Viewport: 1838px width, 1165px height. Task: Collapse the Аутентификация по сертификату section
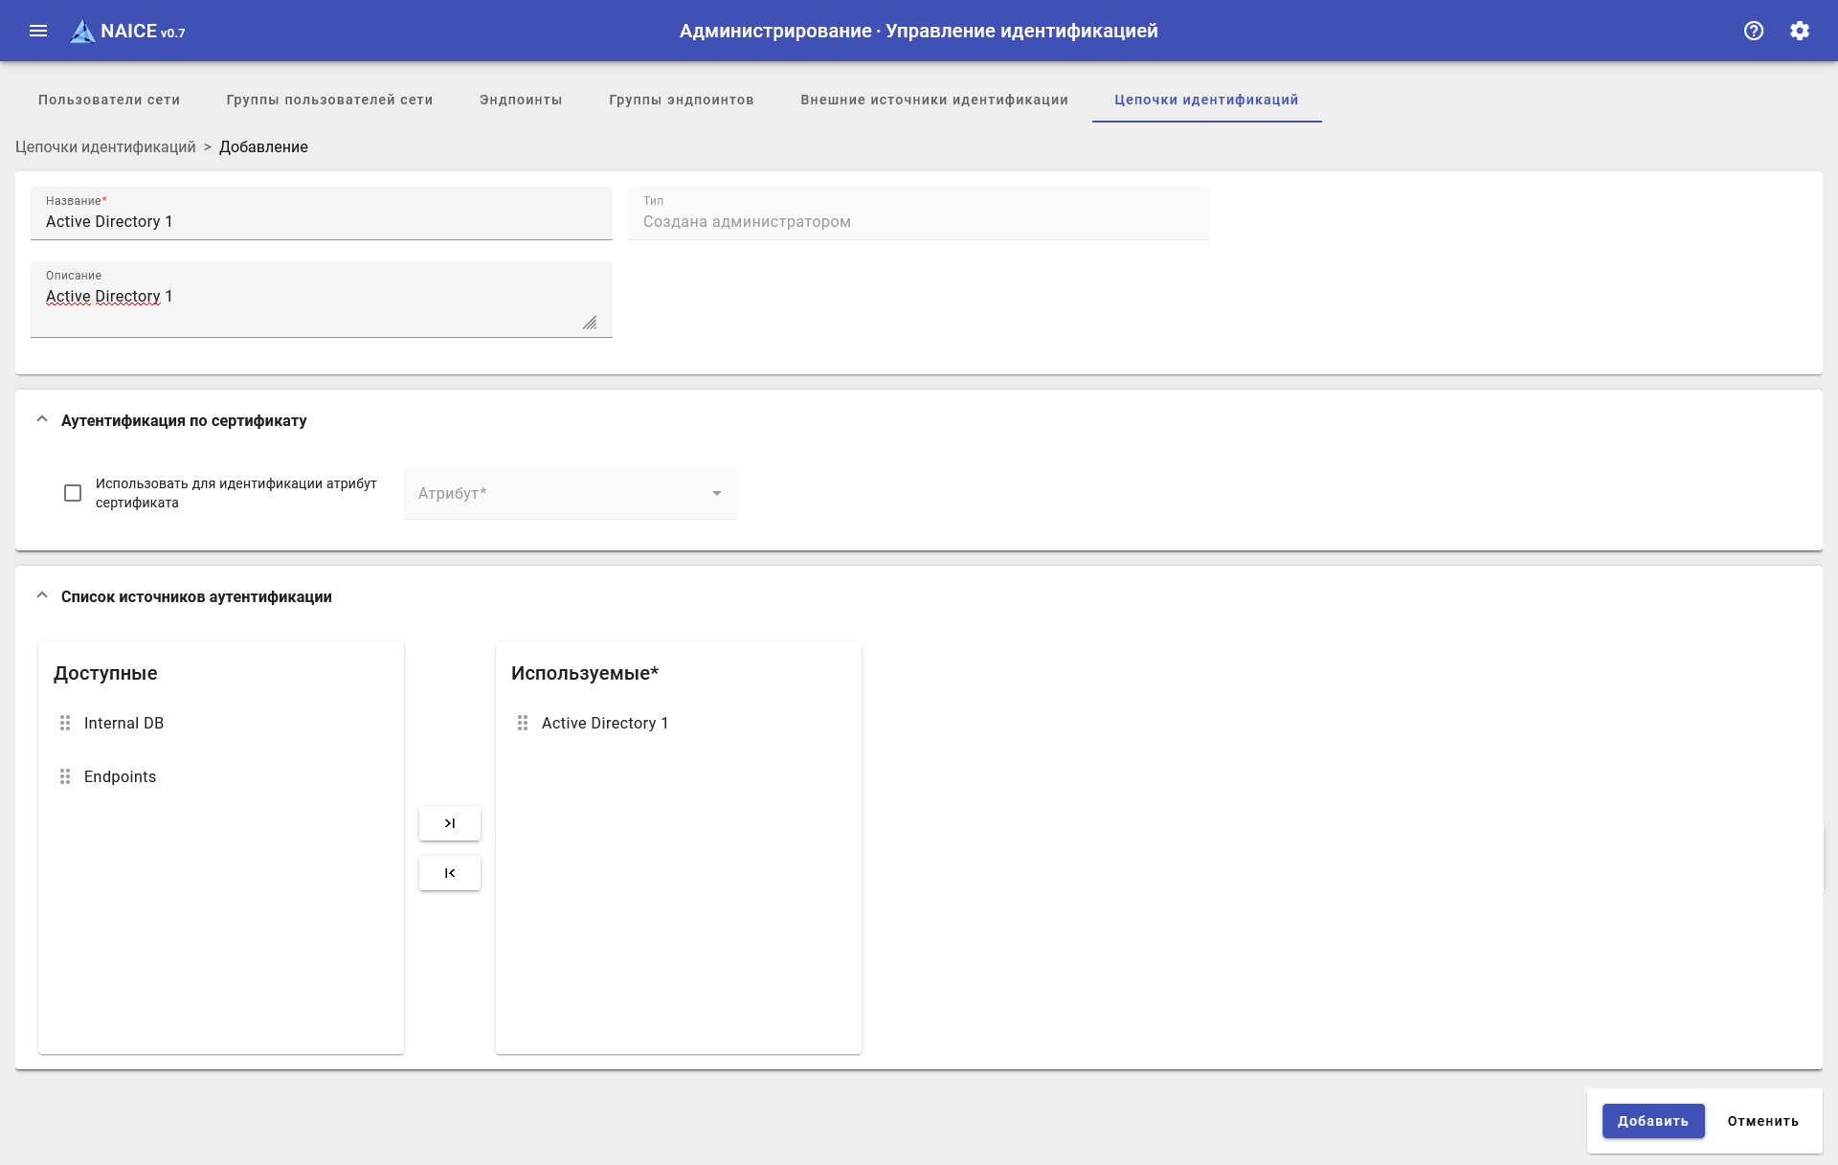point(42,420)
